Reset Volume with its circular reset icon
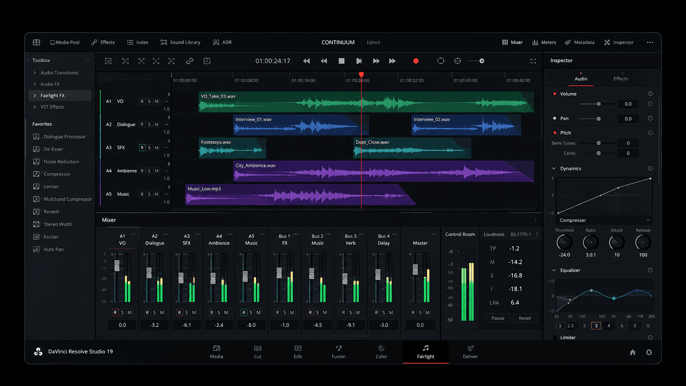Image resolution: width=686 pixels, height=386 pixels. pyautogui.click(x=650, y=94)
